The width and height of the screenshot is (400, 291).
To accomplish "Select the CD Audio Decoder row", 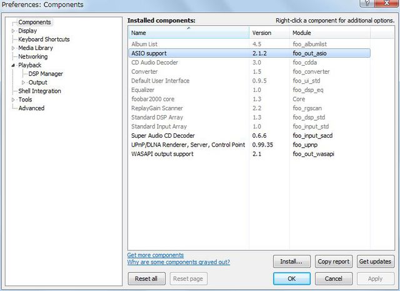I will pos(249,63).
